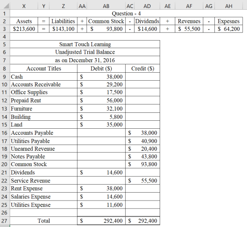Click the select-all corner triangle
247x227 pixels.
click(6, 6)
